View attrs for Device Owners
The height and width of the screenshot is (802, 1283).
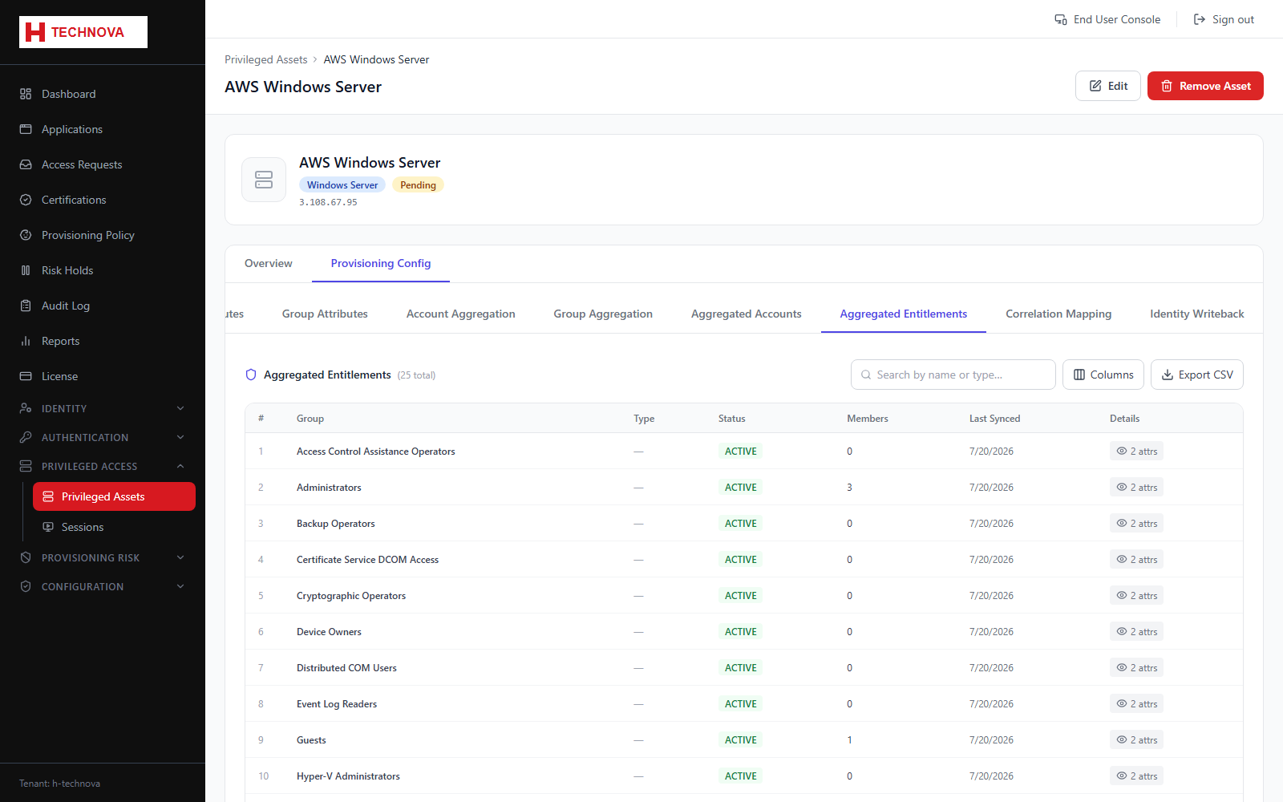click(x=1136, y=631)
